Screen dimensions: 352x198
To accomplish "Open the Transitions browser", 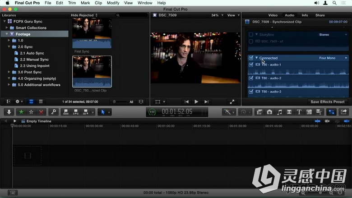I will coord(289,112).
